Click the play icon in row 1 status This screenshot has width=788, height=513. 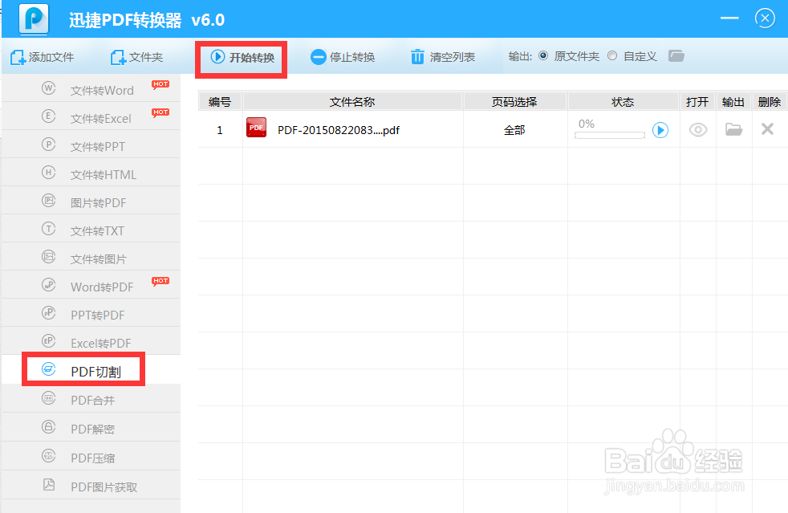(660, 130)
